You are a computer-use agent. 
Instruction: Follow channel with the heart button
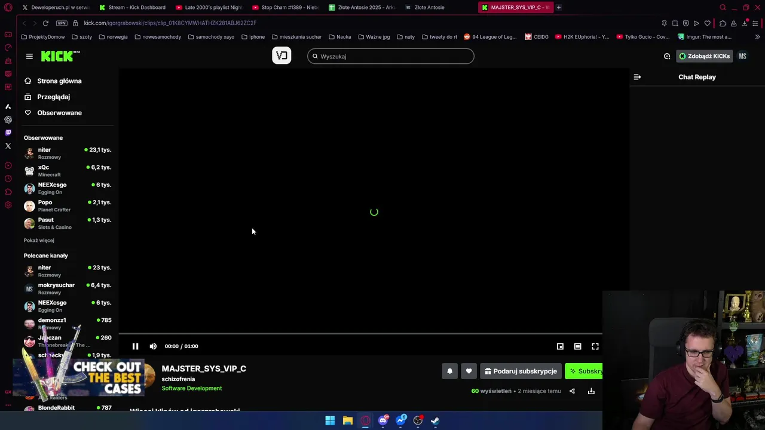pyautogui.click(x=469, y=371)
